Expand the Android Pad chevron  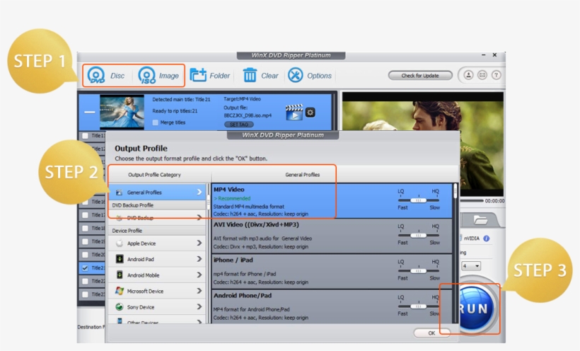coord(199,259)
